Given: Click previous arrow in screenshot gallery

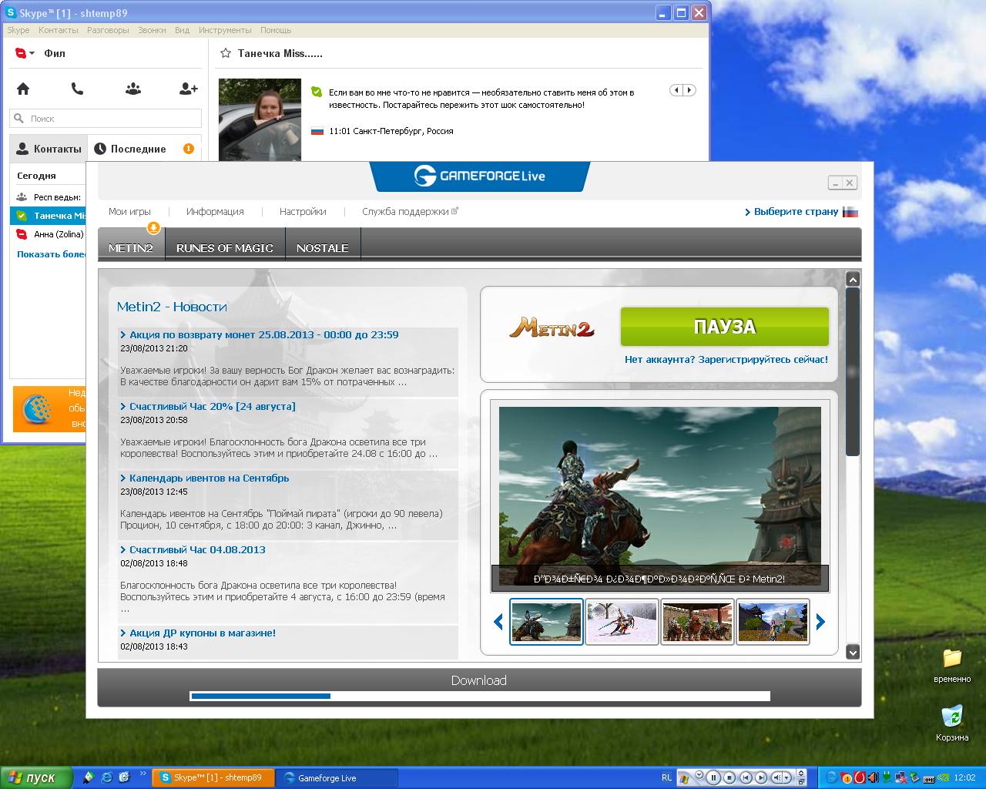Looking at the screenshot, I should (498, 622).
